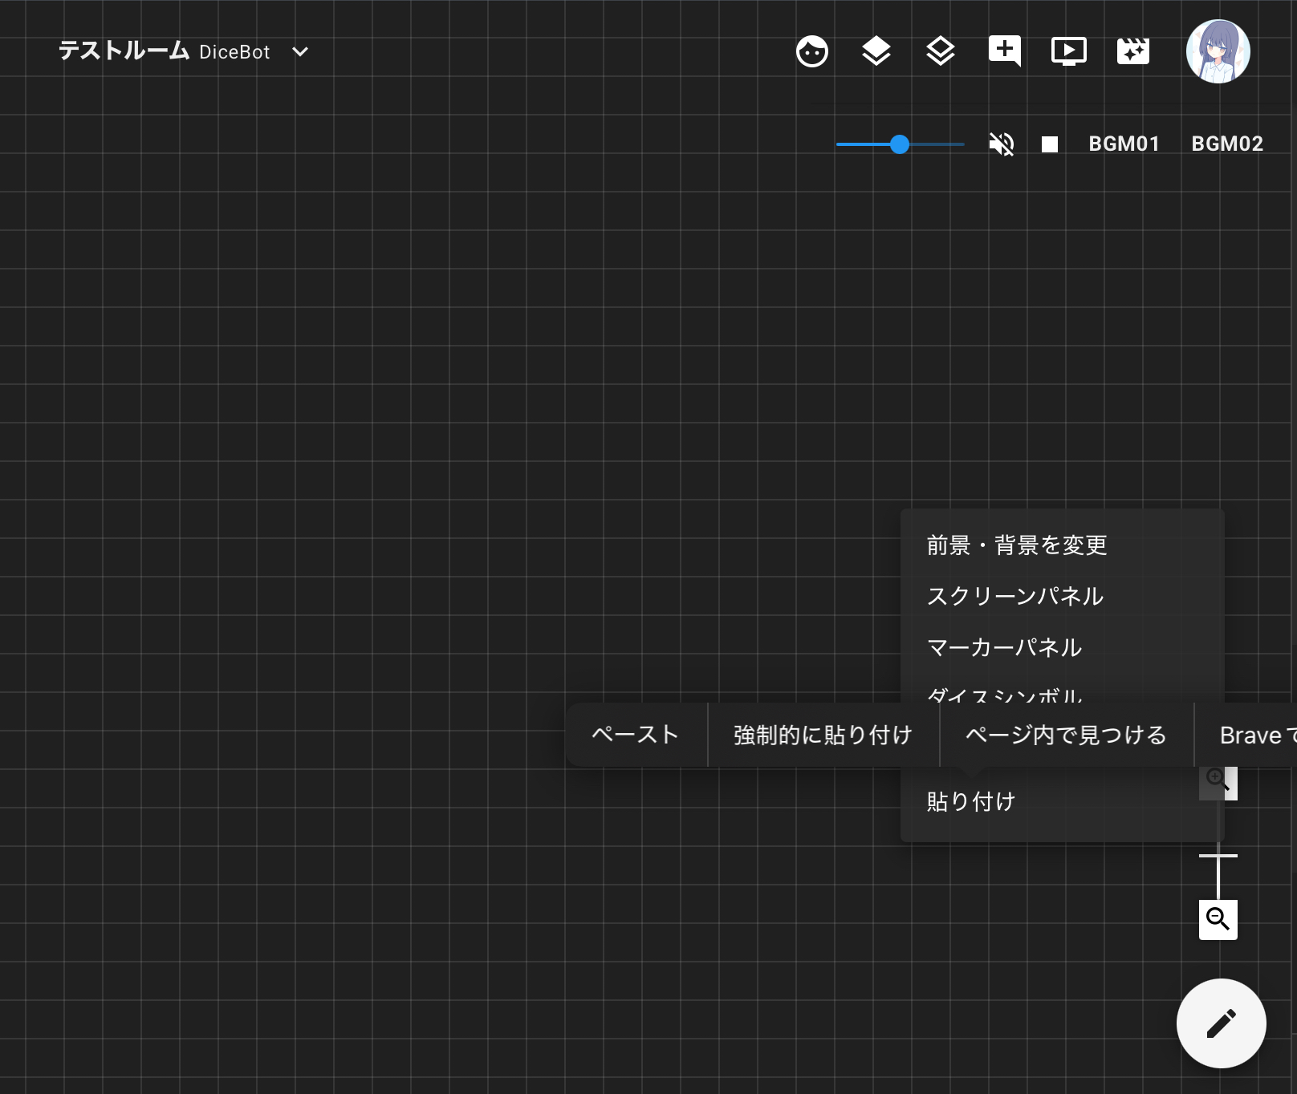Click 貼り付け in the context menu
Viewport: 1297px width, 1094px height.
pyautogui.click(x=970, y=802)
